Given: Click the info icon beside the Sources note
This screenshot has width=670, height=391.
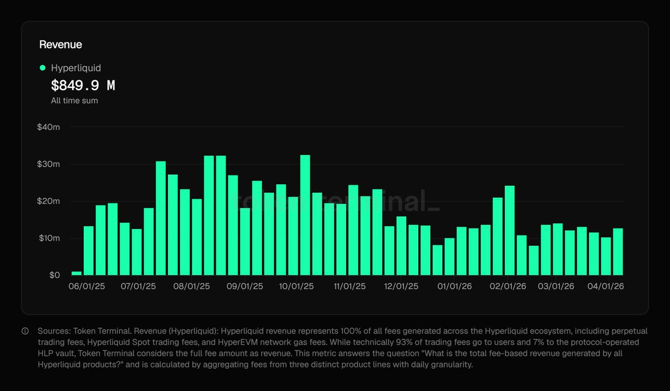Looking at the screenshot, I should [25, 331].
